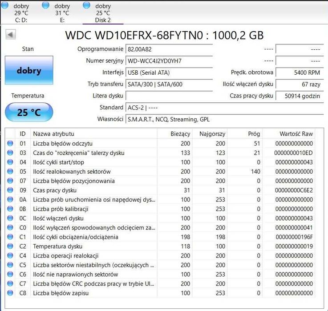Image resolution: width=328 pixels, height=311 pixels.
Task: Click status orb of attribute 0B row
Action: [x=10, y=209]
